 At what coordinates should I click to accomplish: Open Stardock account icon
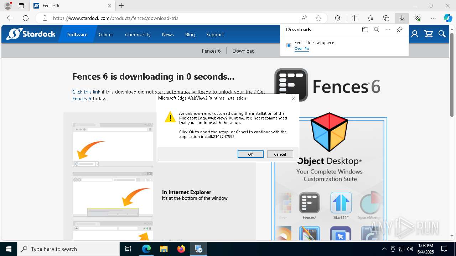[415, 34]
